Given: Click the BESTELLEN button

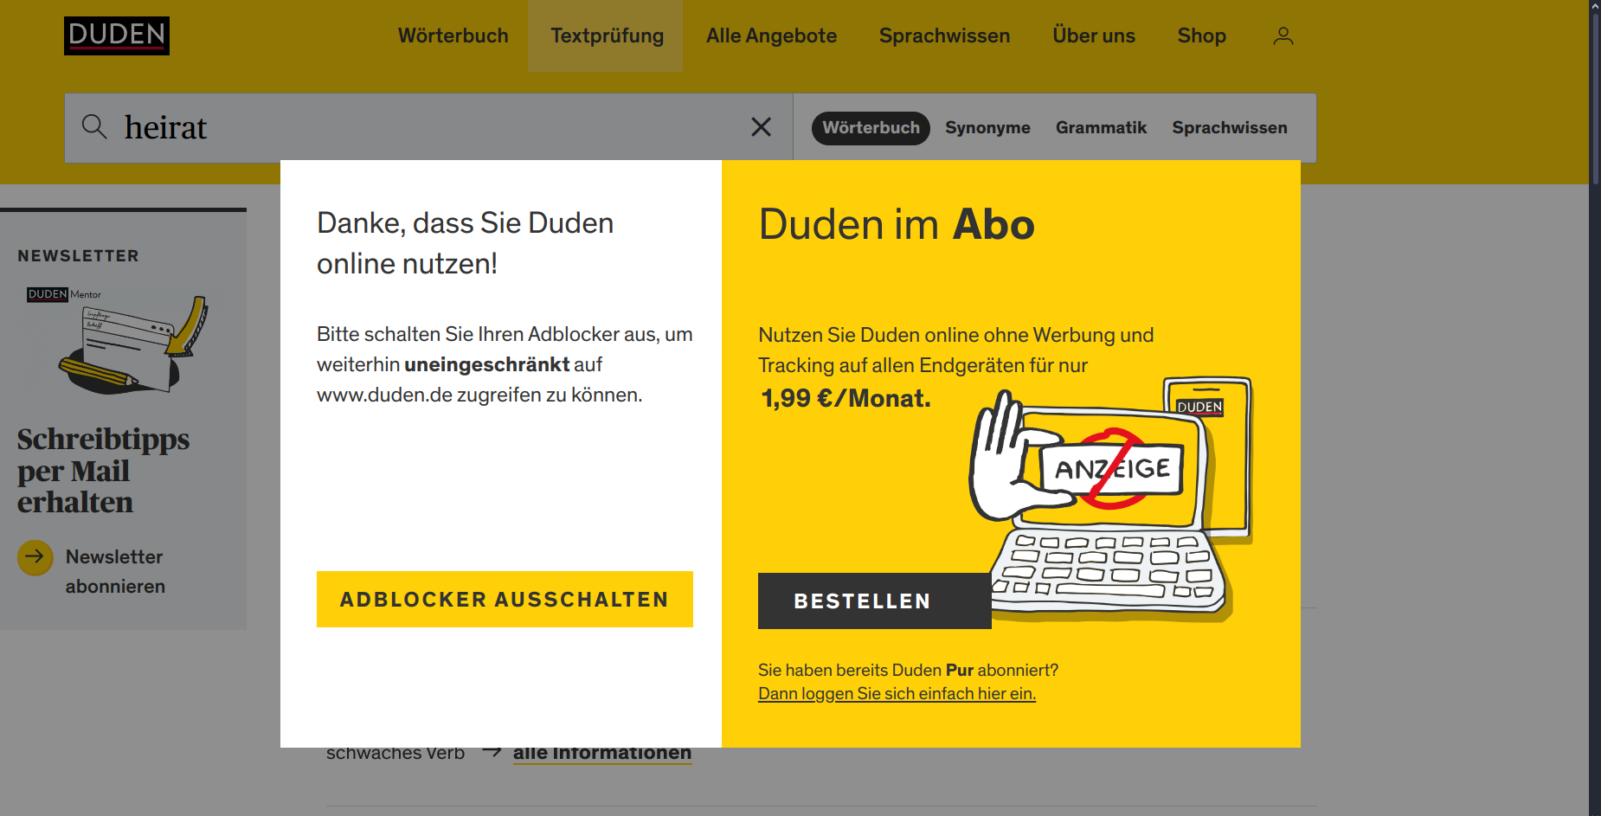Looking at the screenshot, I should [873, 601].
